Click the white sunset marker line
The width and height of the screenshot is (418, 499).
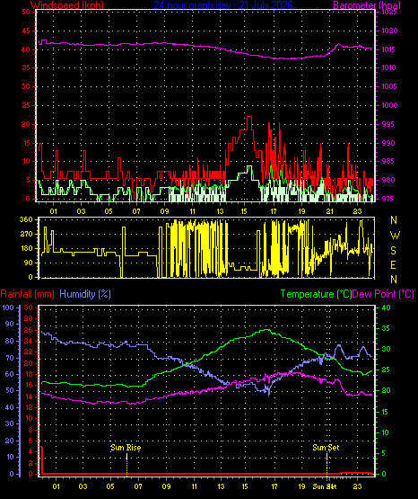coord(327,457)
